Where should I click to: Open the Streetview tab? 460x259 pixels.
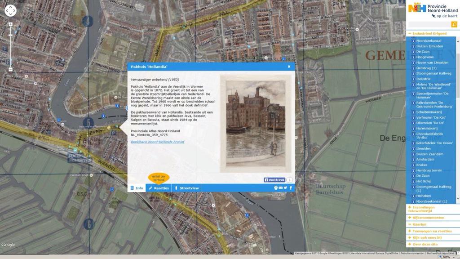[x=186, y=188]
